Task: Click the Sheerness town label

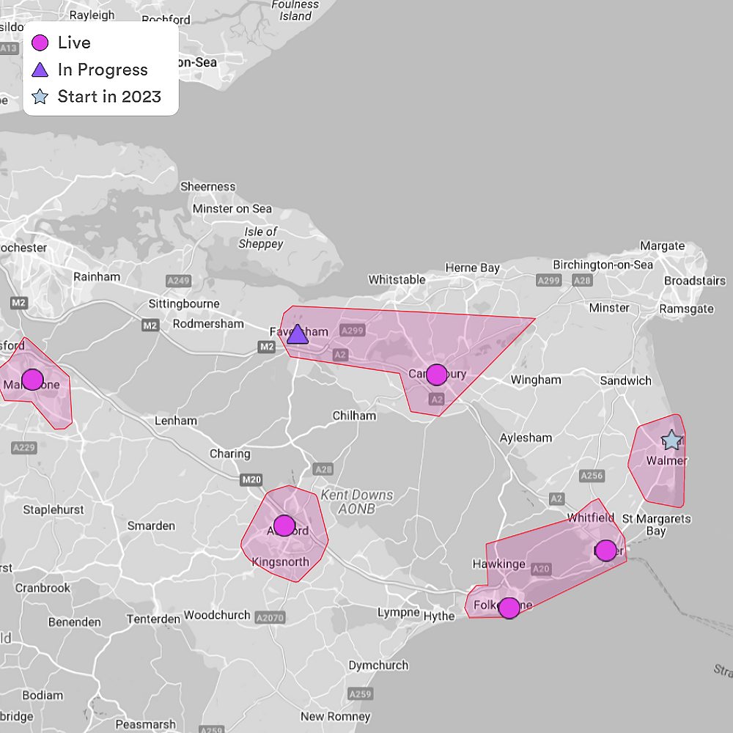Action: tap(208, 187)
